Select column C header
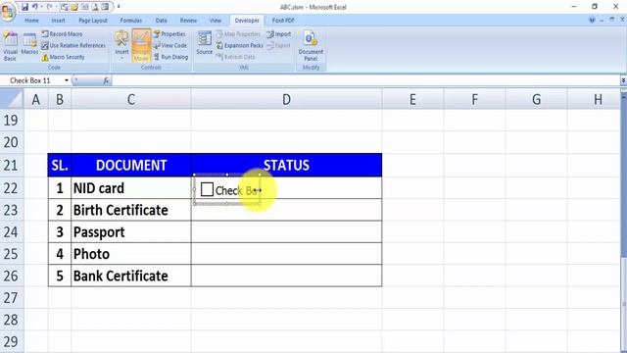 (x=131, y=99)
